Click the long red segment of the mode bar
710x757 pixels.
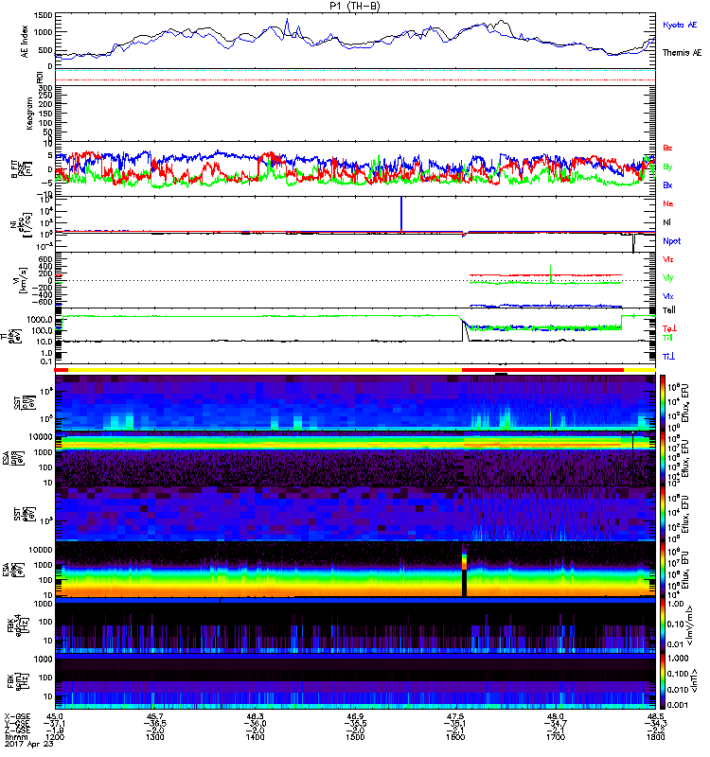click(542, 370)
